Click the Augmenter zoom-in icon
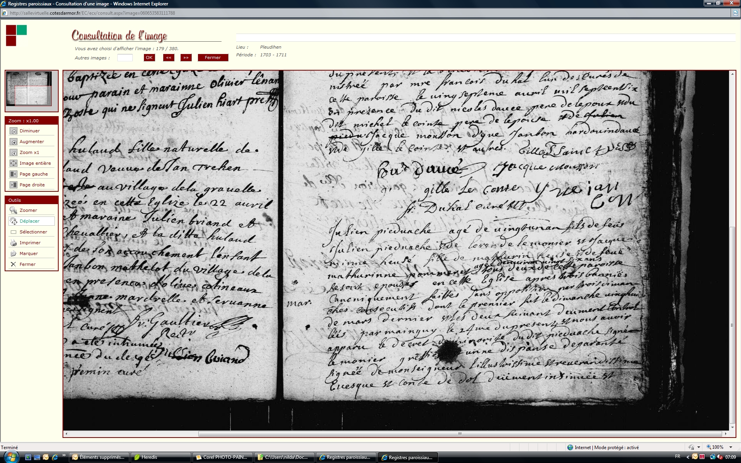 coord(14,142)
